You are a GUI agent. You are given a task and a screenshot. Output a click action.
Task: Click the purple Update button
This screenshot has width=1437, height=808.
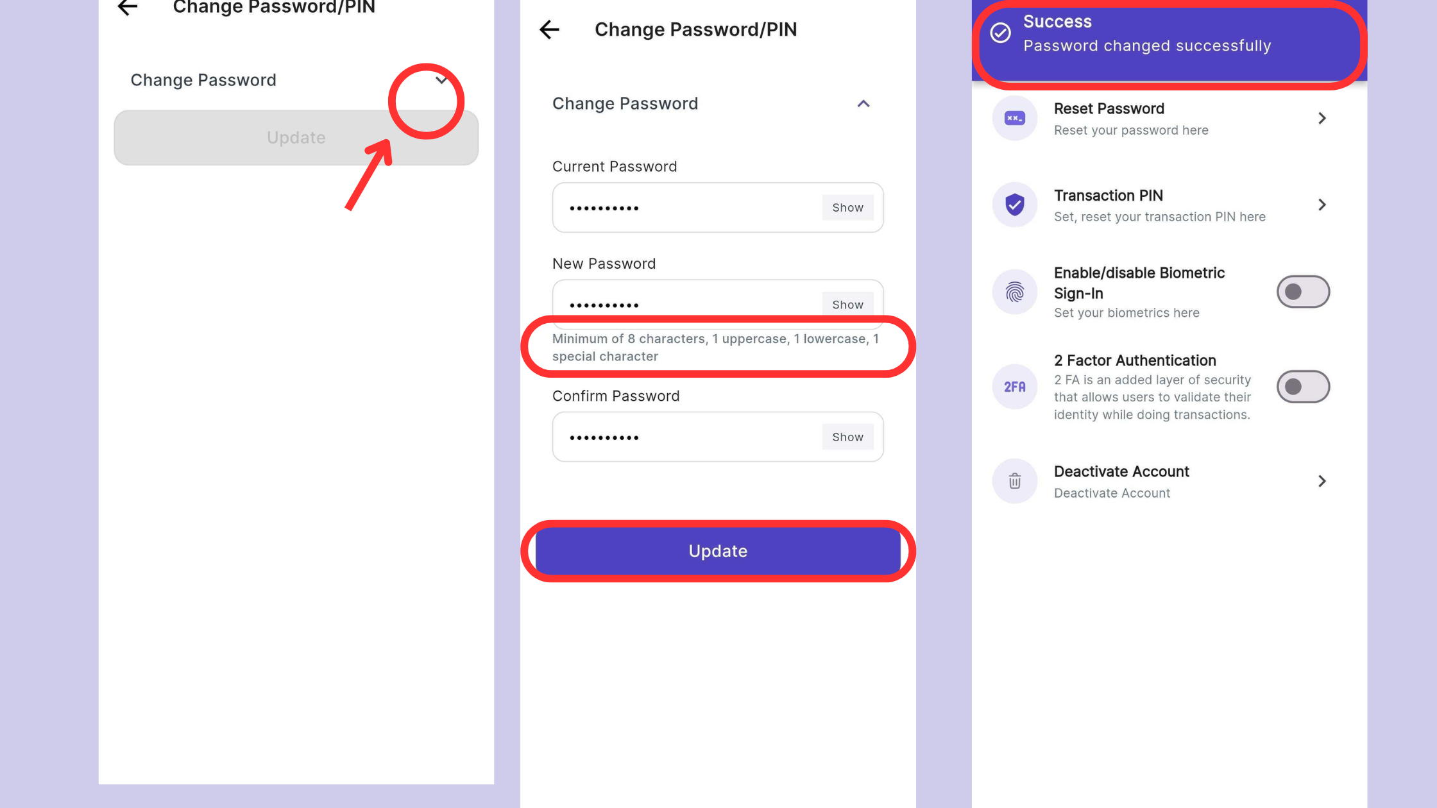point(718,551)
